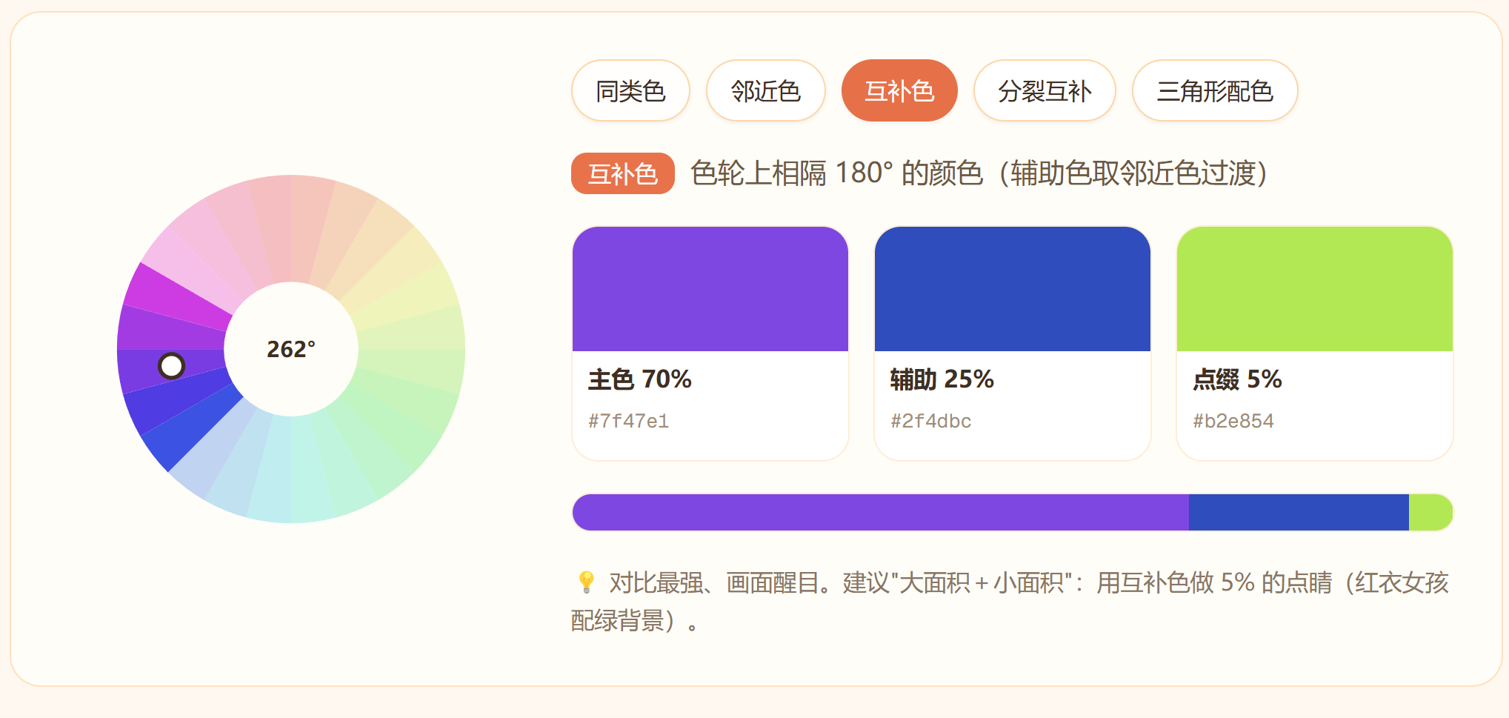
Task: Switch to the 邻近色 tab
Action: pos(765,90)
